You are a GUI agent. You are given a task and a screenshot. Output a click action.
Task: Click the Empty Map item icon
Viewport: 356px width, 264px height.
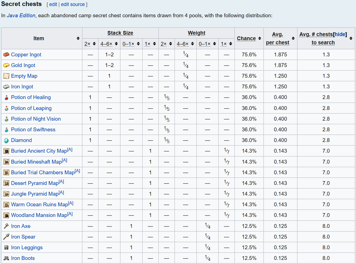tap(6, 76)
